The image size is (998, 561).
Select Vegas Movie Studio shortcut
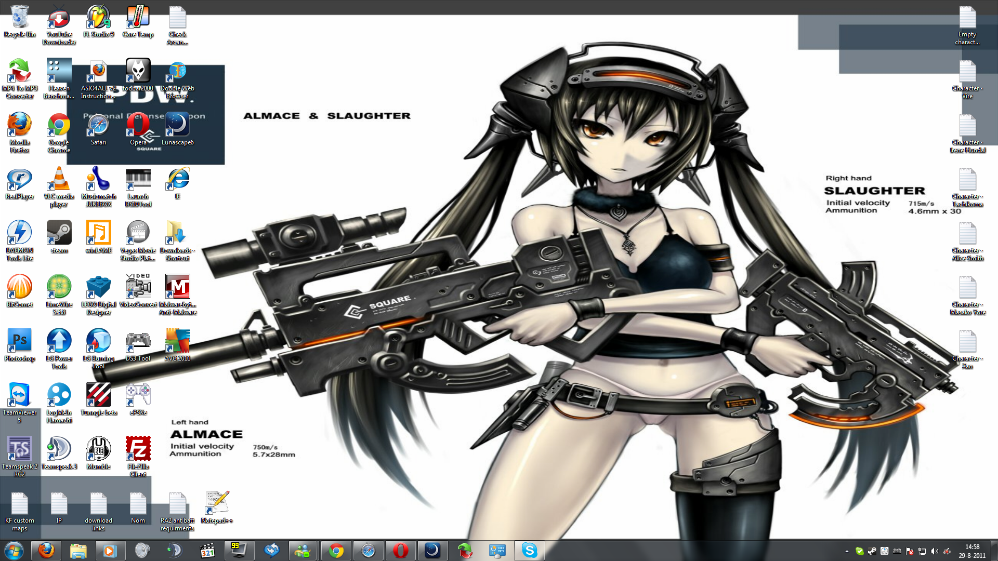[x=138, y=241]
